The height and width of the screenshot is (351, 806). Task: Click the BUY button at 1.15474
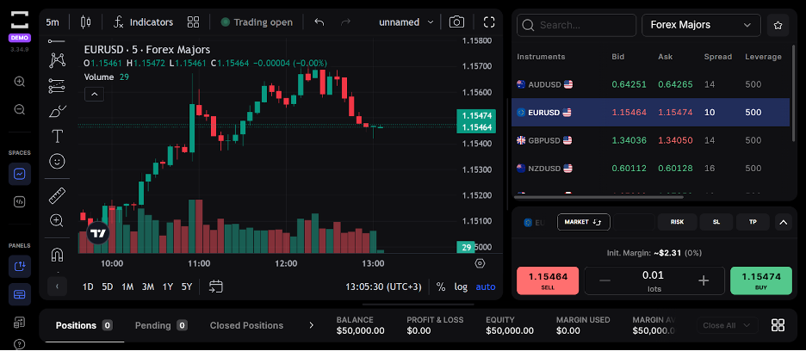[x=761, y=280]
